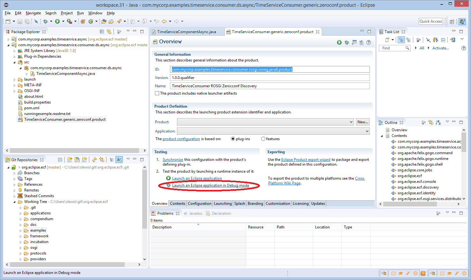Viewport: 471px width, 280px height.
Task: Click Hide Completed Tasks icon in Task List
Action: pos(428,40)
